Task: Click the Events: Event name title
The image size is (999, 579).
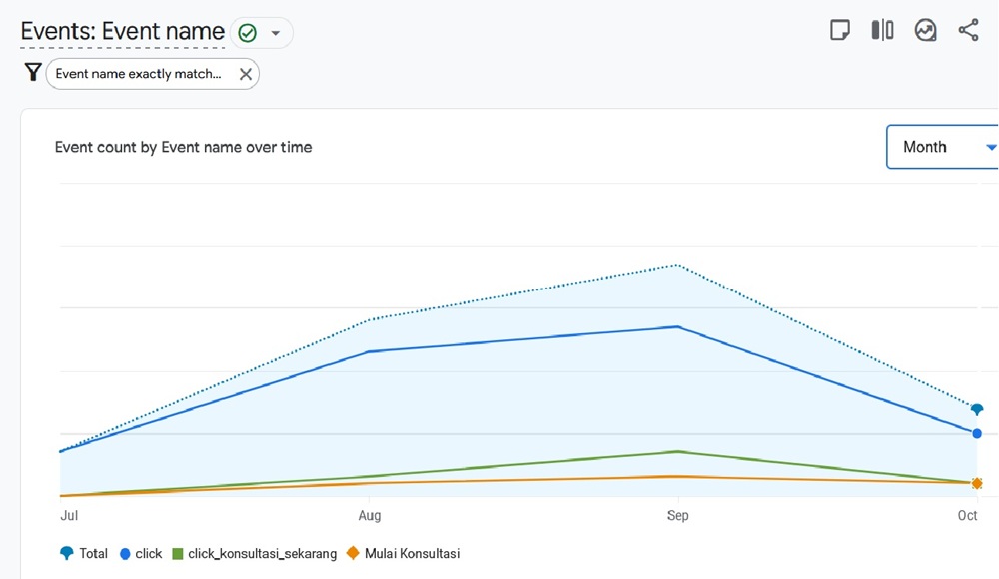Action: pos(122,32)
